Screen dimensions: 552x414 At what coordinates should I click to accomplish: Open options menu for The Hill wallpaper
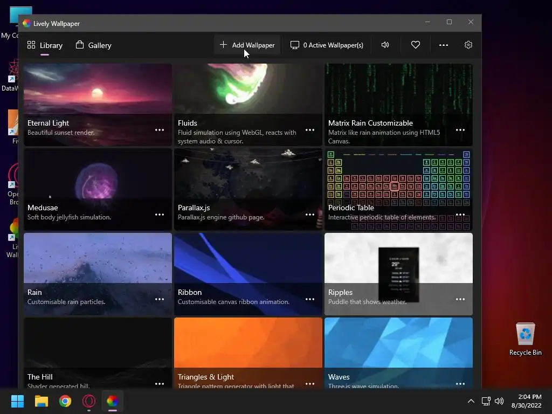tap(160, 384)
